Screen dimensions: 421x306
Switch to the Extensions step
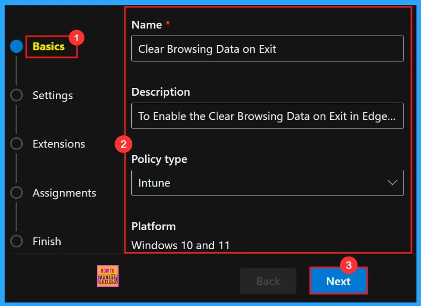(x=59, y=144)
